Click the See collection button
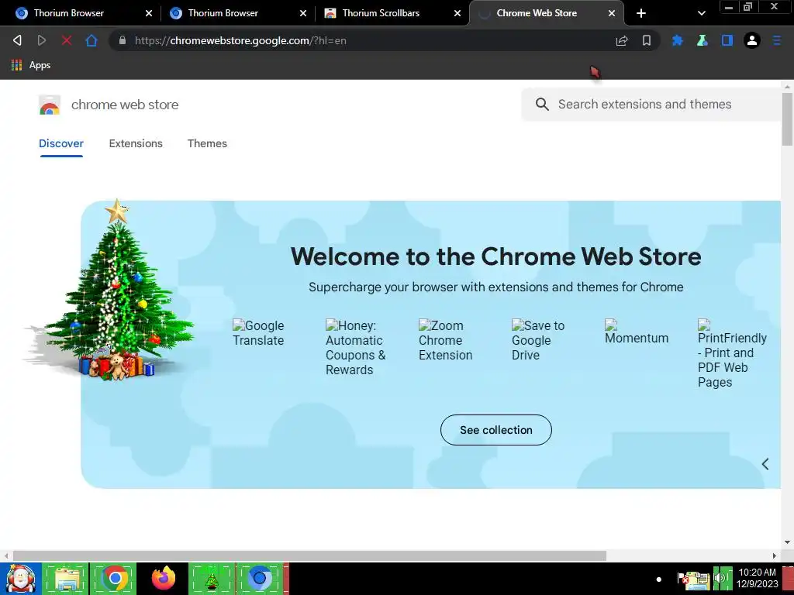This screenshot has height=595, width=794. coord(495,430)
